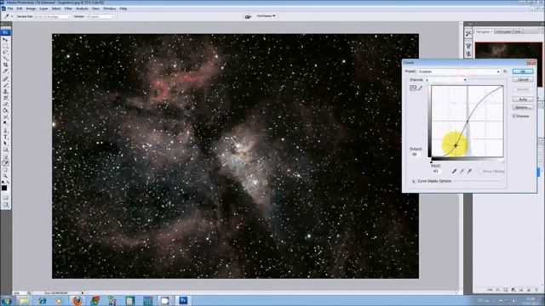Open the Help menu
The image size is (545, 306).
(123, 8)
